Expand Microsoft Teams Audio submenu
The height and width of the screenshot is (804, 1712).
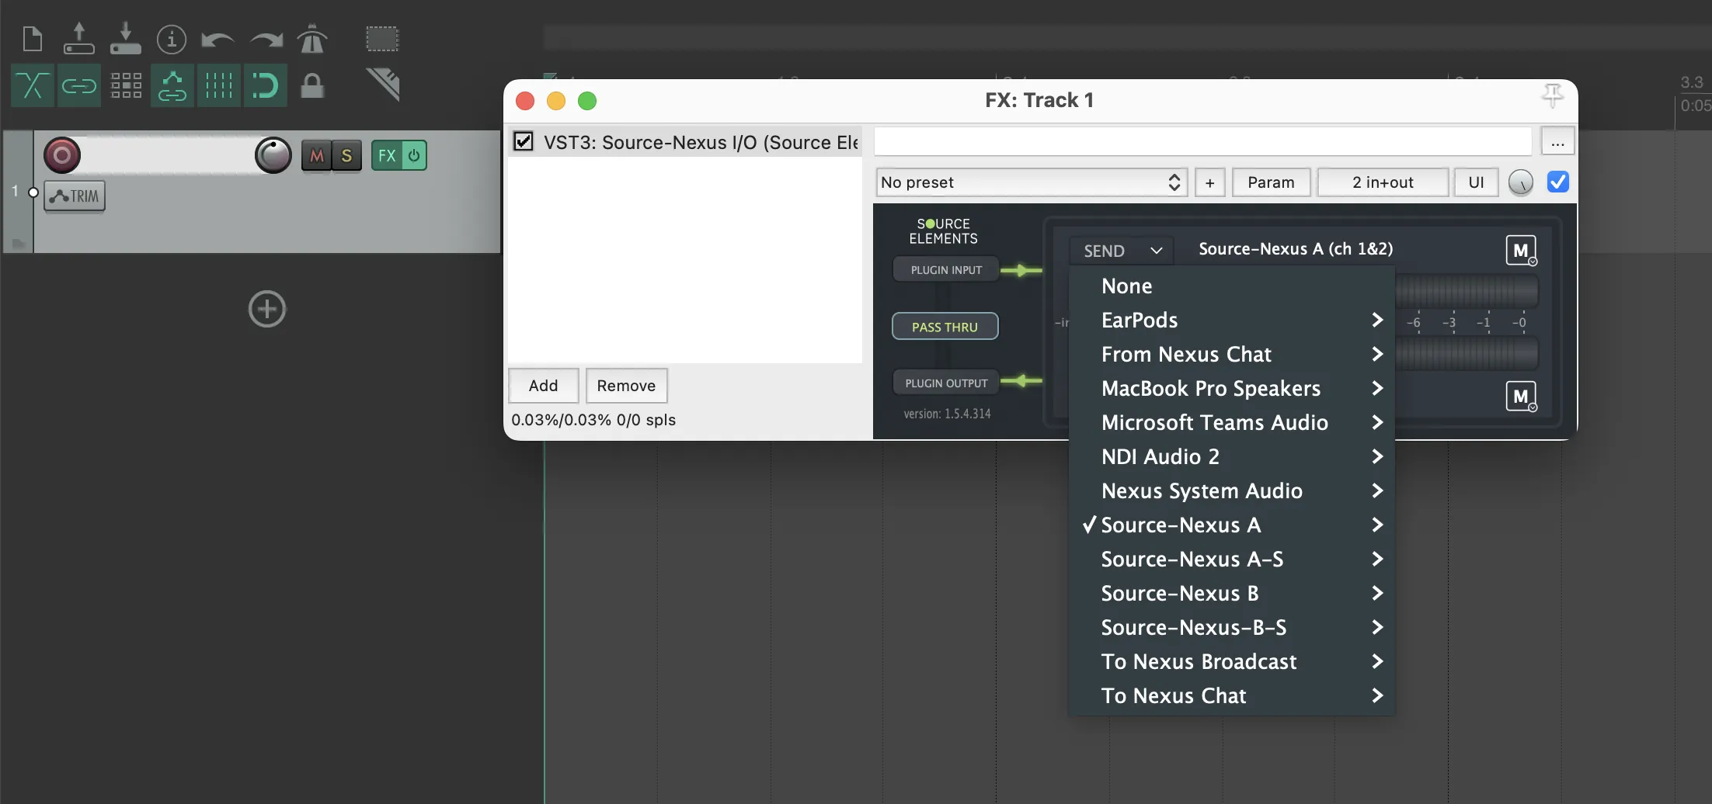pos(1232,422)
